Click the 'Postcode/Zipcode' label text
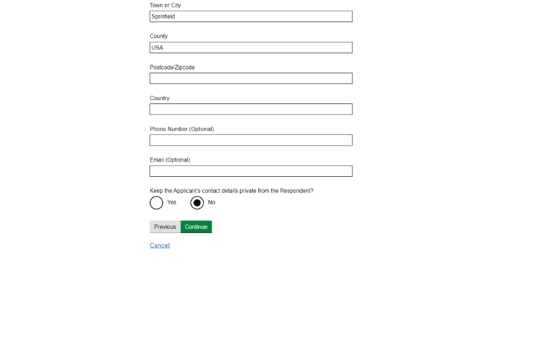This screenshot has width=538, height=358. pyautogui.click(x=172, y=68)
